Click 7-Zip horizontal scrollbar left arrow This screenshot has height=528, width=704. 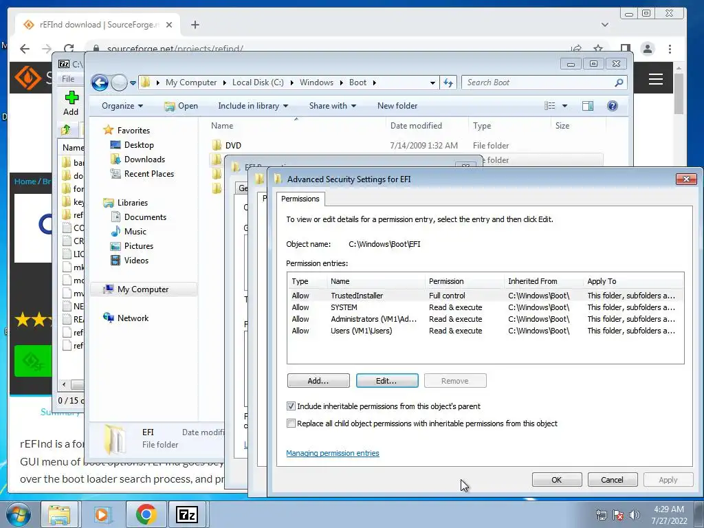pos(64,385)
